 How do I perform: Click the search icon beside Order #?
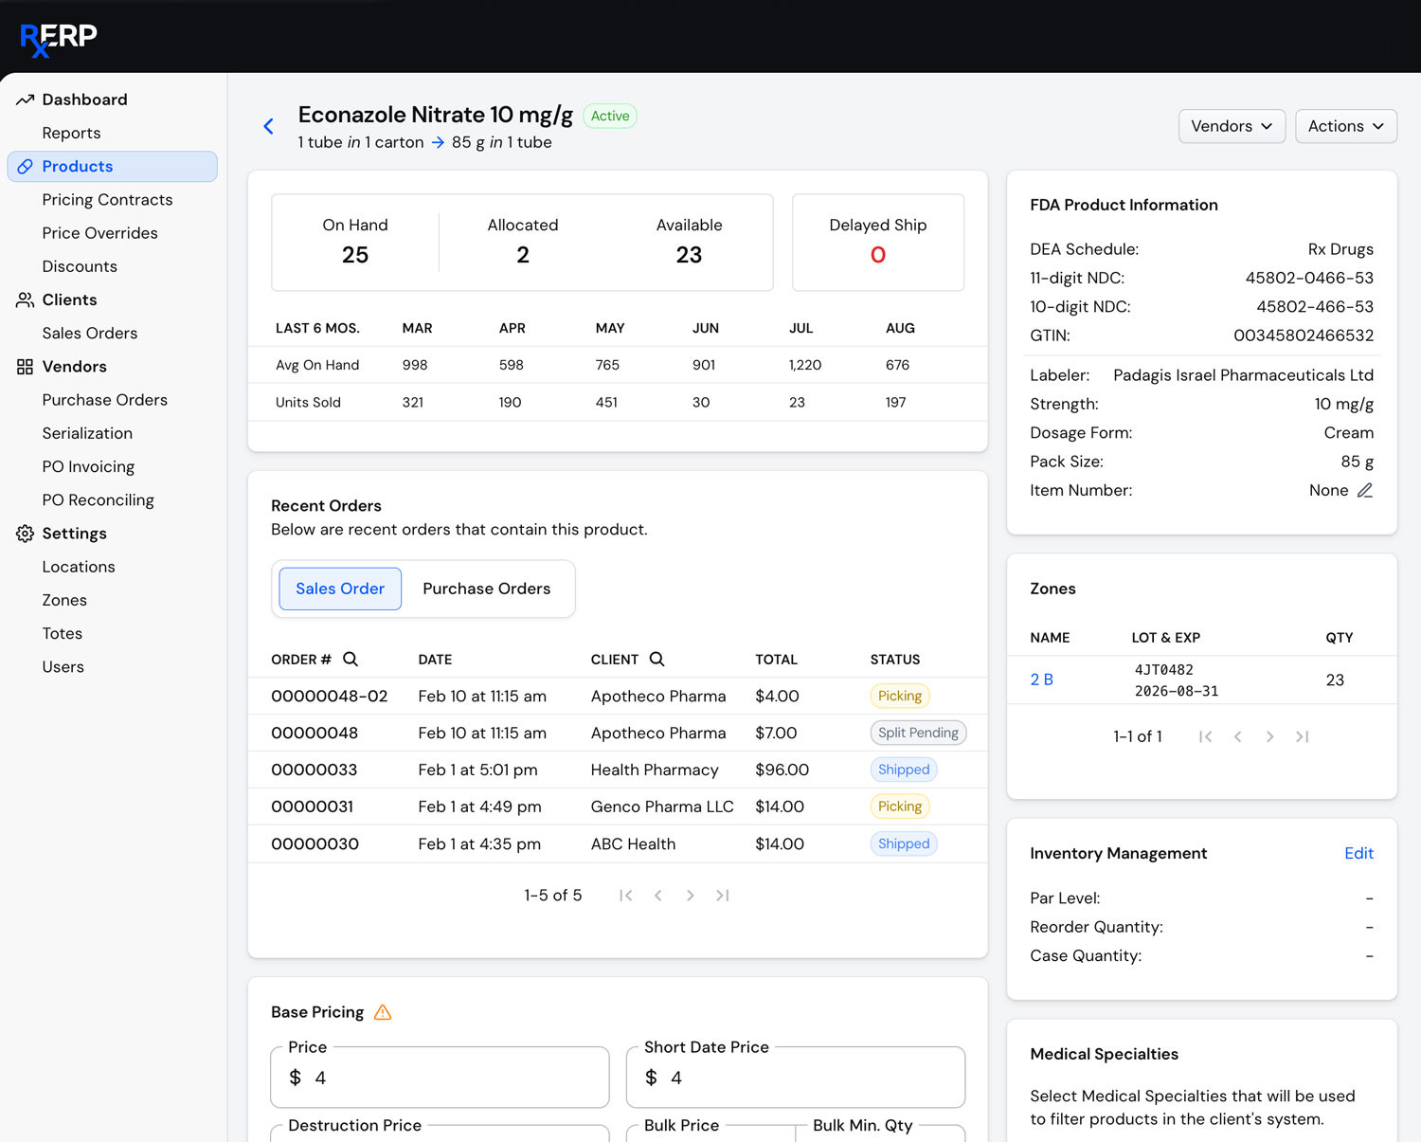point(350,658)
